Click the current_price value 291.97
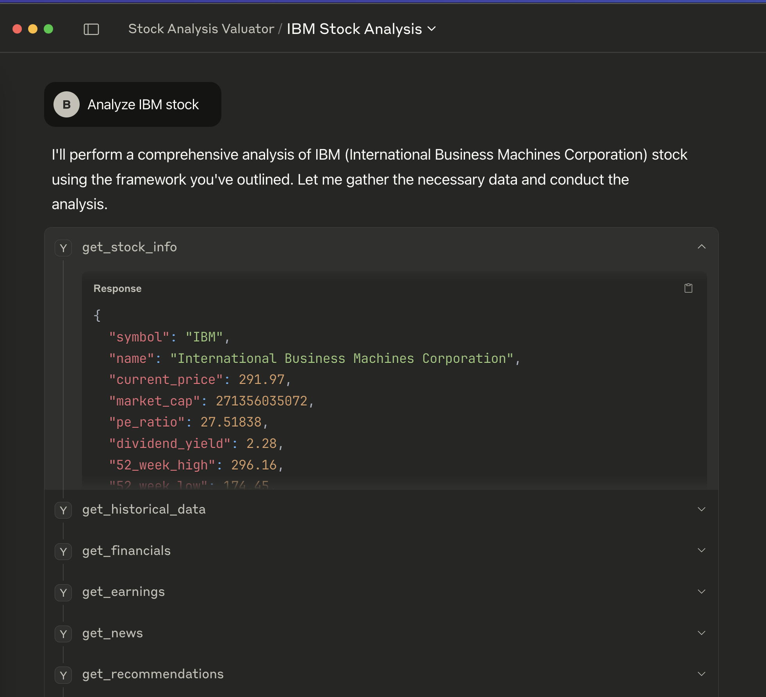Viewport: 766px width, 697px height. coord(262,380)
